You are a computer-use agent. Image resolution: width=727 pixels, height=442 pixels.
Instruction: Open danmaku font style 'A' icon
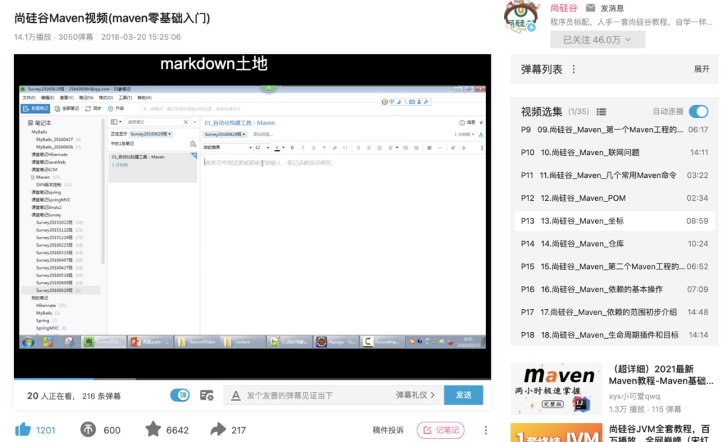[x=236, y=396]
